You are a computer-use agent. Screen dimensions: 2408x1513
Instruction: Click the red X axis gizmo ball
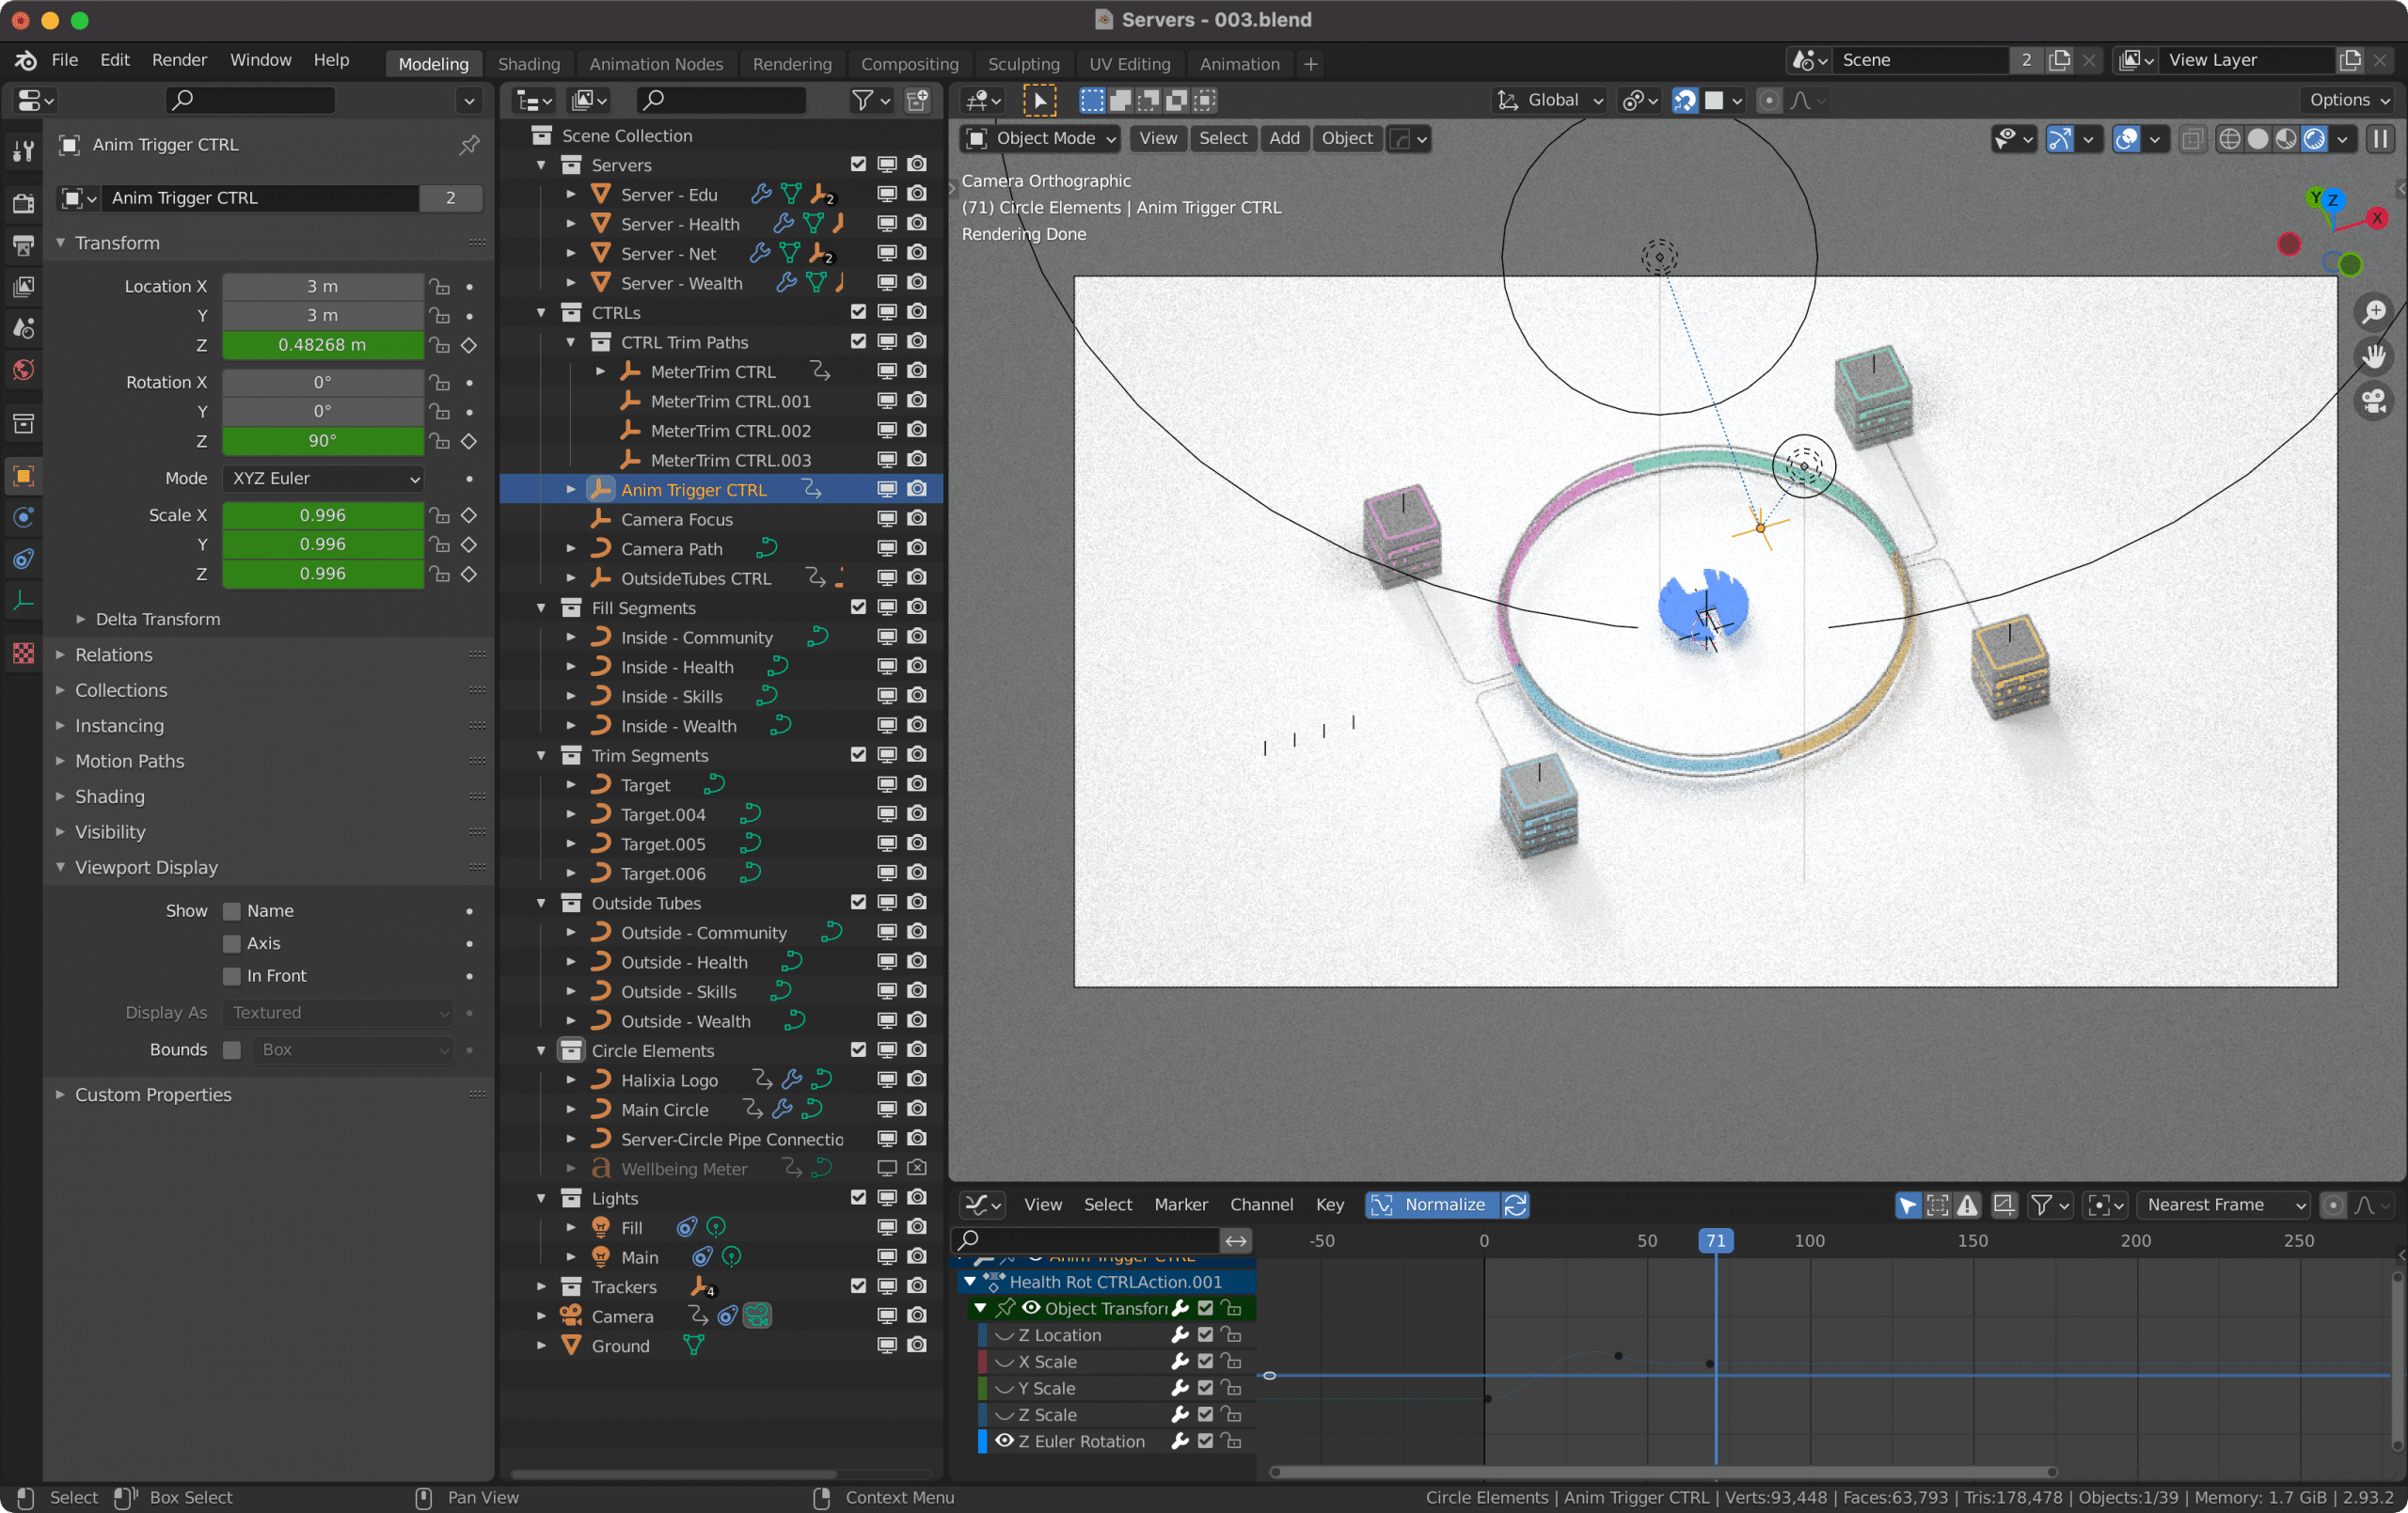coord(2376,217)
